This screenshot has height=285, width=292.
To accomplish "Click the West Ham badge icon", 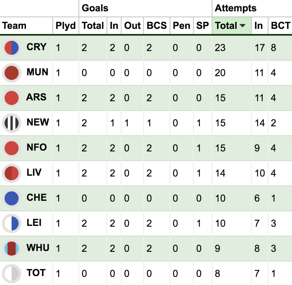I will (11, 248).
